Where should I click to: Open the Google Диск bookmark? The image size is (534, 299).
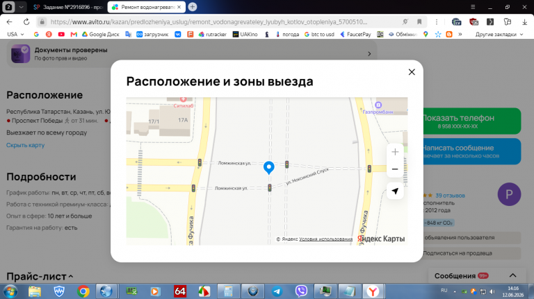(100, 34)
